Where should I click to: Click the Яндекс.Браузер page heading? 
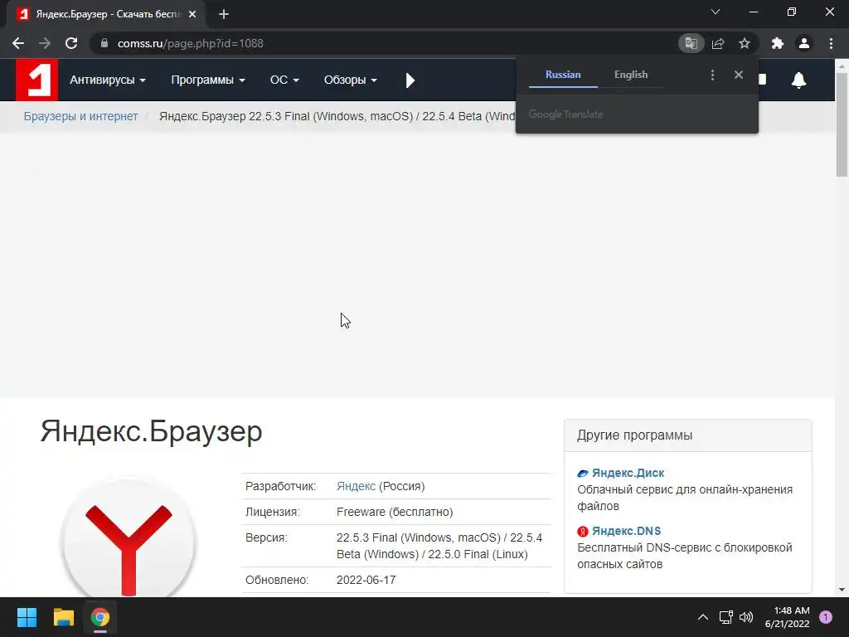(151, 431)
